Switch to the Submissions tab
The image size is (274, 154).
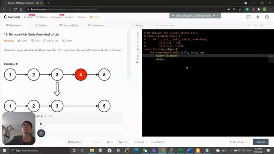click(x=96, y=25)
